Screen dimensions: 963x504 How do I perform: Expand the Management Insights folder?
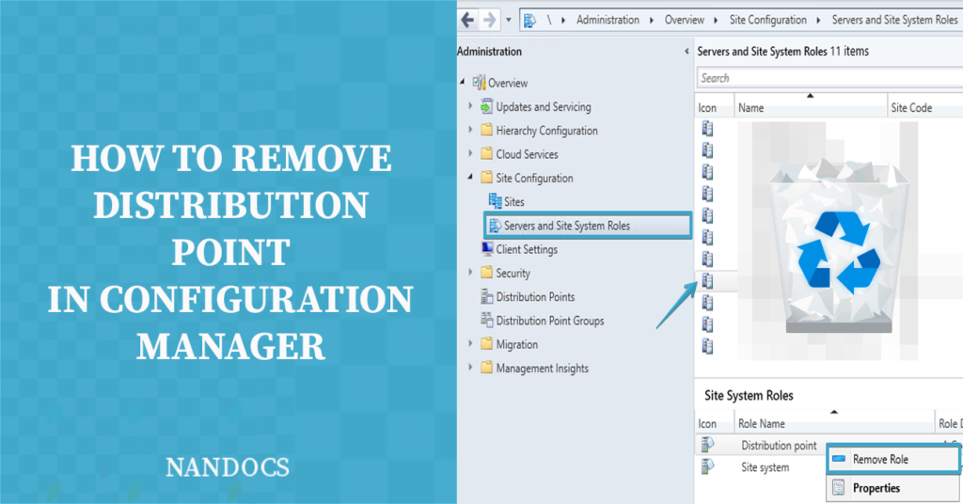470,367
